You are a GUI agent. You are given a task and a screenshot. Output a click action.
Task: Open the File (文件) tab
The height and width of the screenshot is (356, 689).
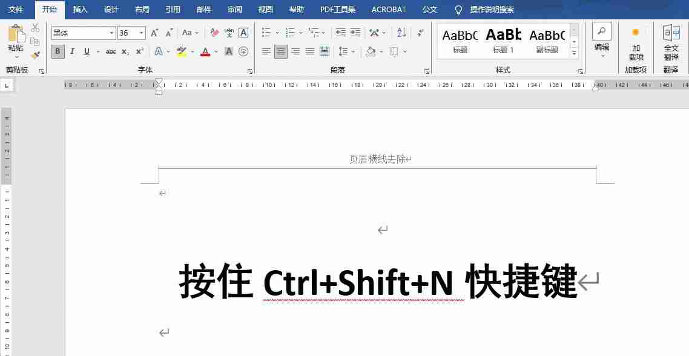(x=16, y=10)
